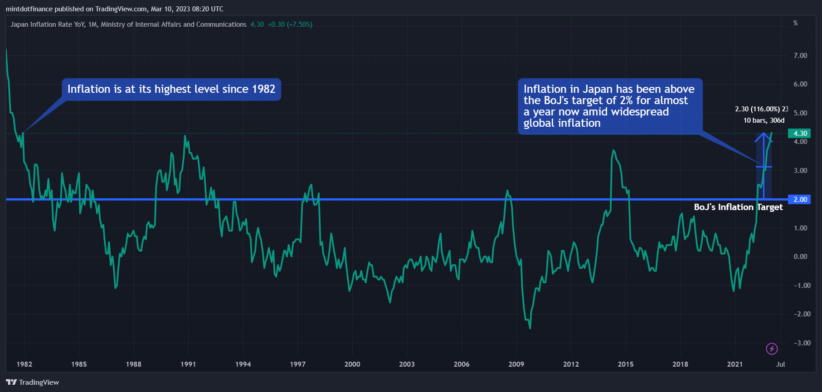Click the 3.00 value on the price axis
This screenshot has width=822, height=392.
800,171
